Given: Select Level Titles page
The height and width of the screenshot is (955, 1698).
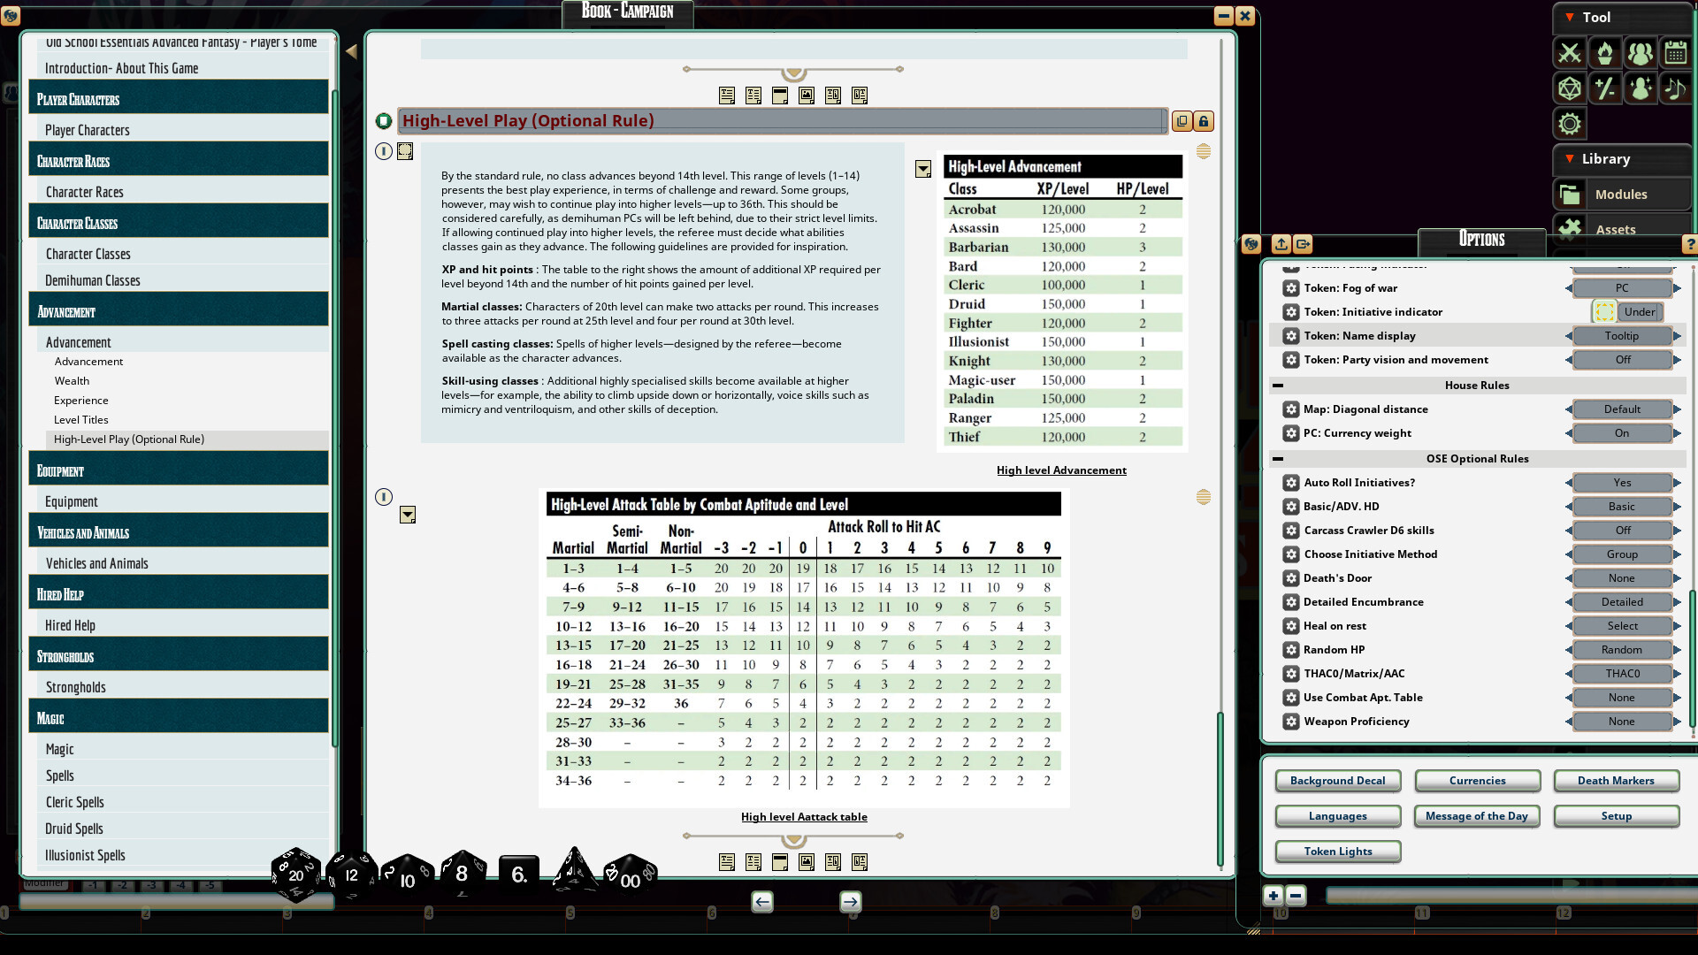Looking at the screenshot, I should click(x=81, y=420).
